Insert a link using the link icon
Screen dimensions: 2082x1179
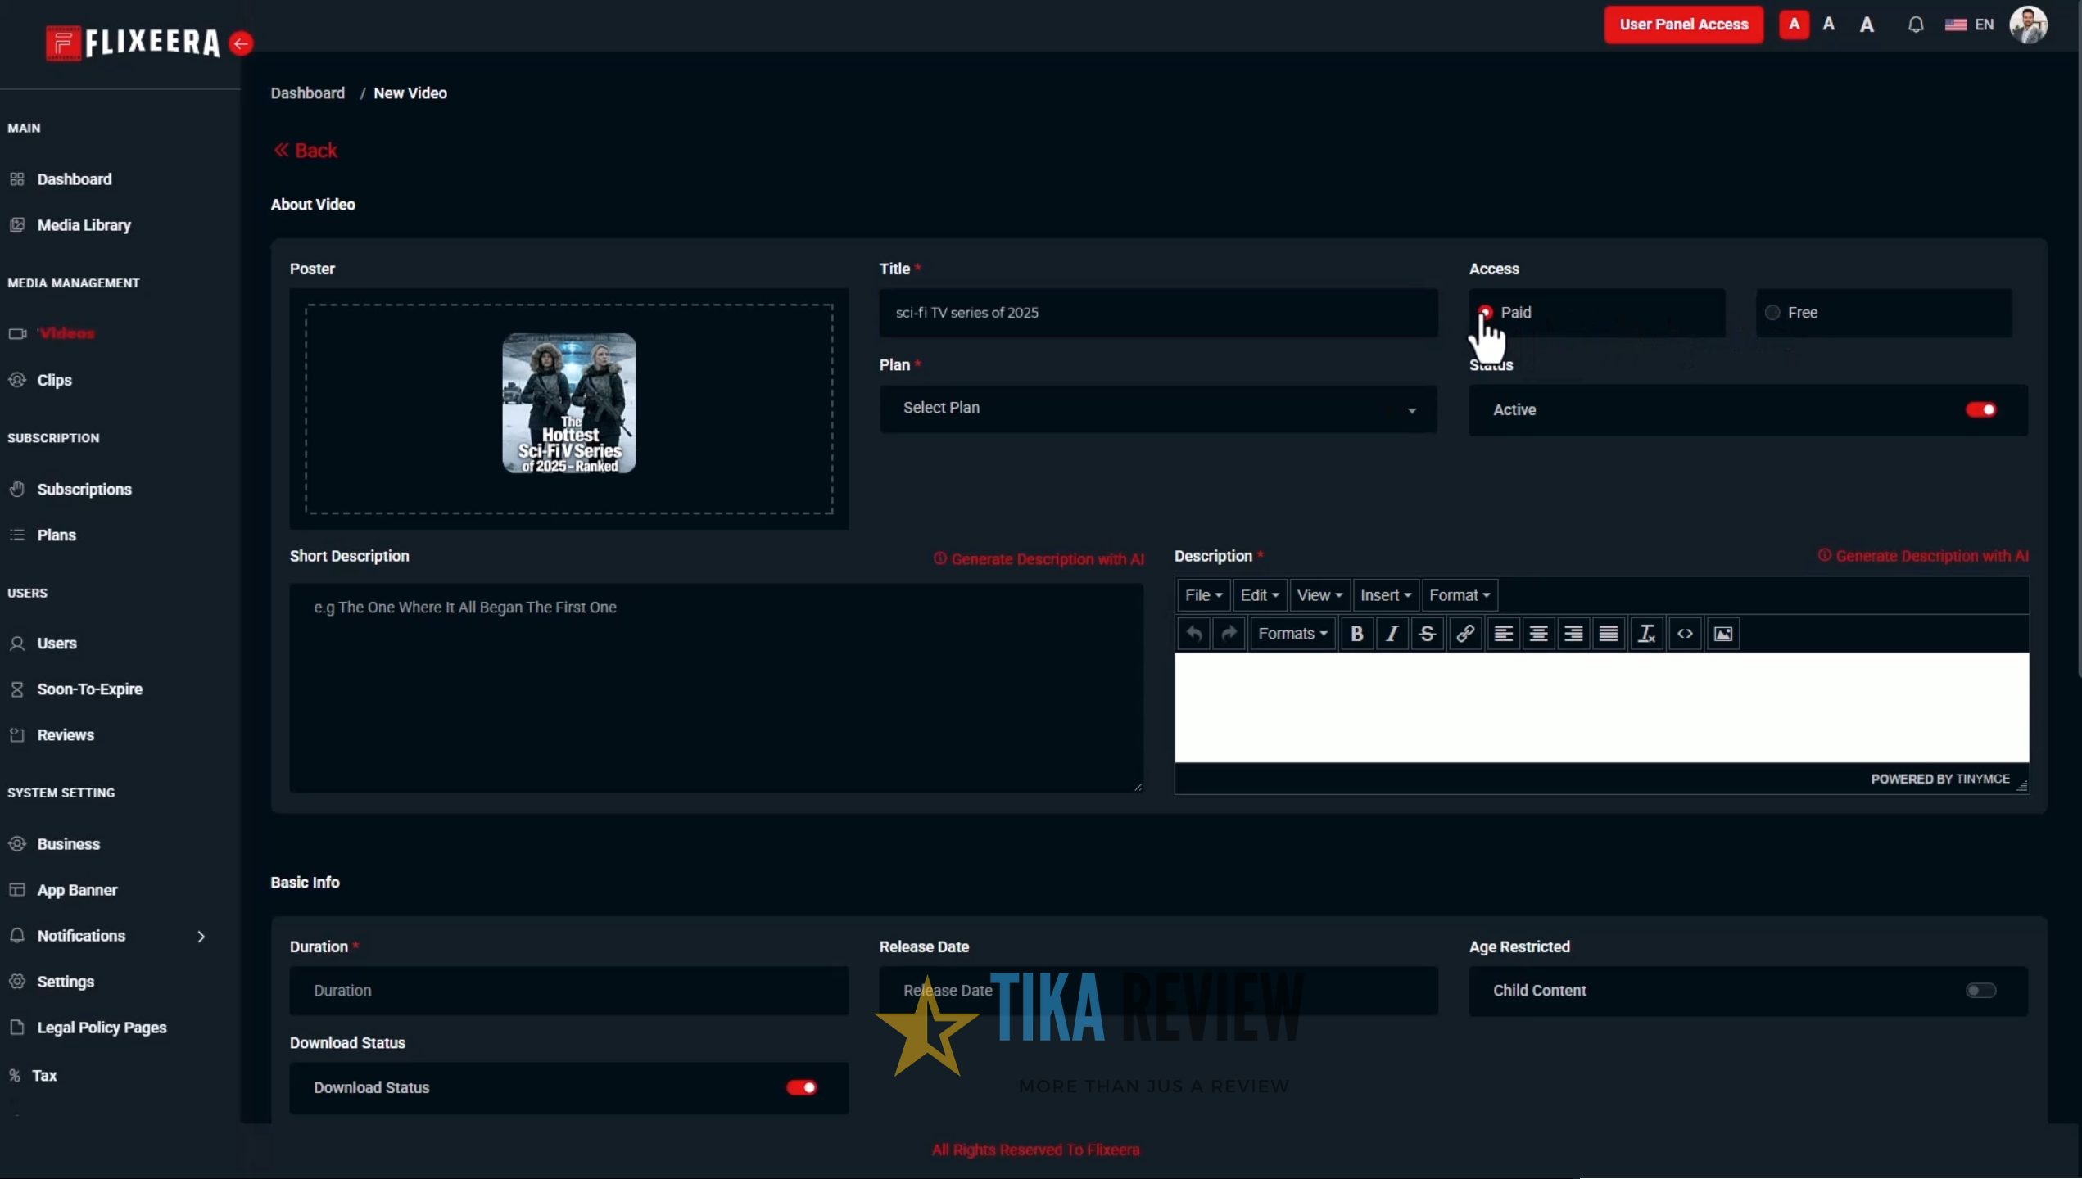coord(1465,633)
